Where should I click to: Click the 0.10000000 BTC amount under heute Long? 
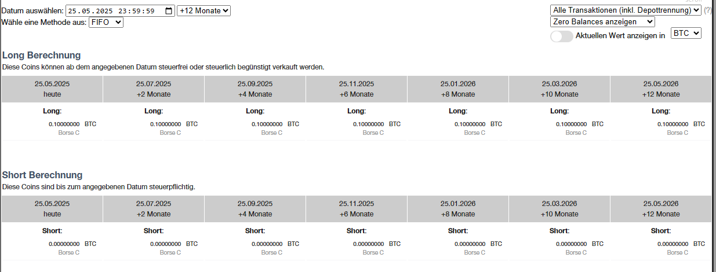[x=72, y=124]
